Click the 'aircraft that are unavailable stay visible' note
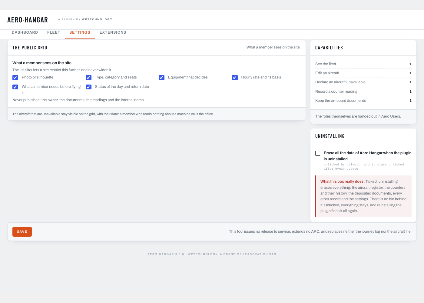Viewport: 424px width, 303px height. [x=113, y=114]
